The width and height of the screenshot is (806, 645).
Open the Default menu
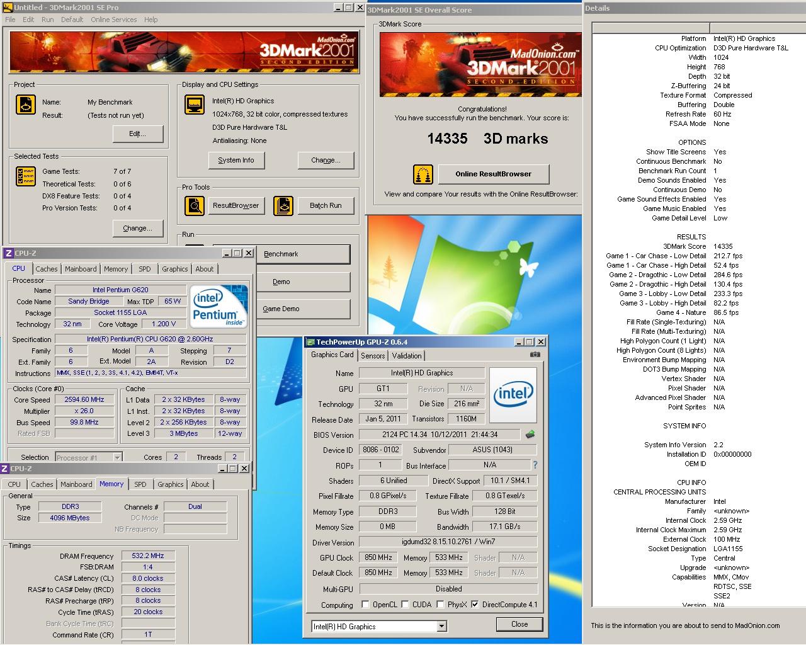click(72, 20)
